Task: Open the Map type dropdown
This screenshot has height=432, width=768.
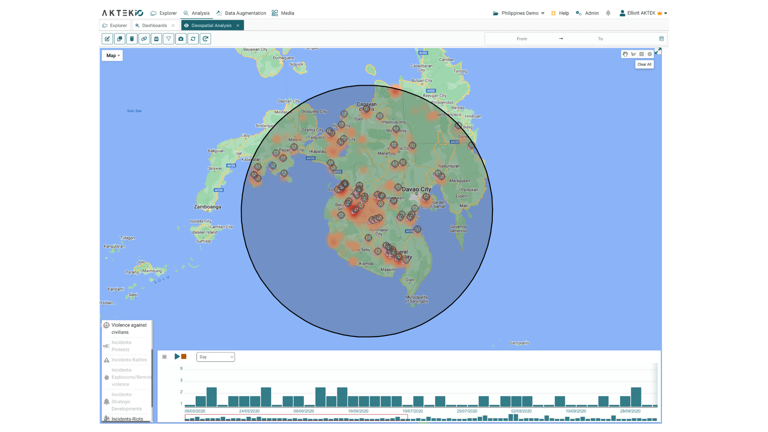Action: coord(112,56)
